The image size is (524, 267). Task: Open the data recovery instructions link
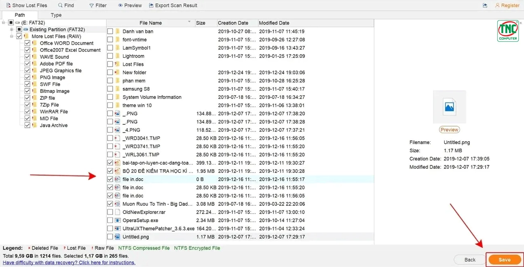[68, 263]
